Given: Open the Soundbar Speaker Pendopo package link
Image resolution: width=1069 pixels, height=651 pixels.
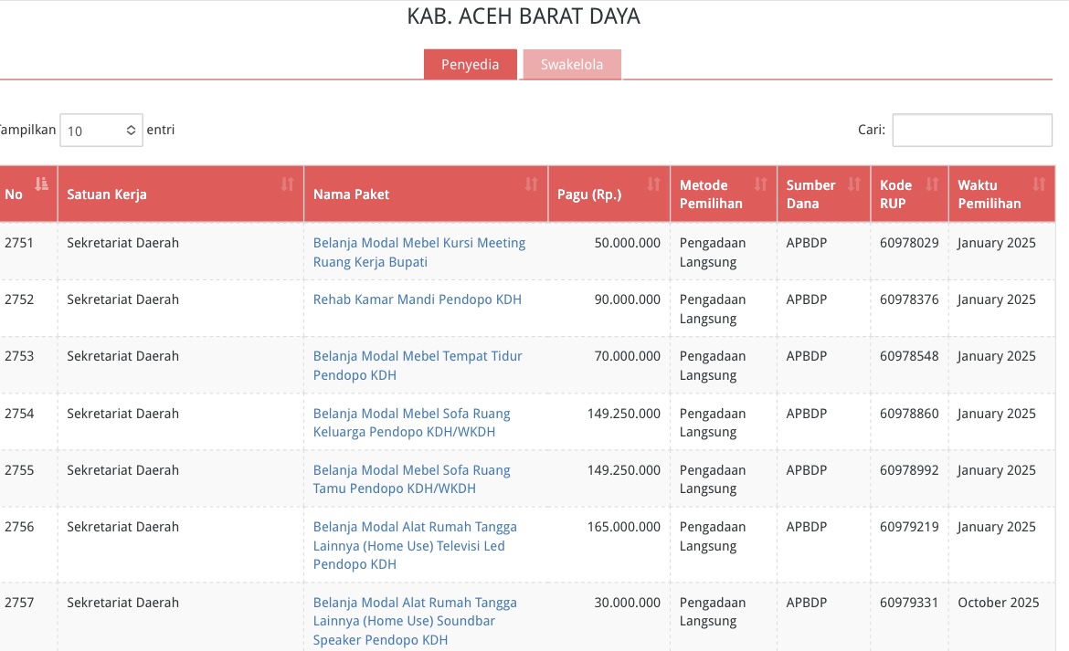Looking at the screenshot, I should click(x=415, y=621).
